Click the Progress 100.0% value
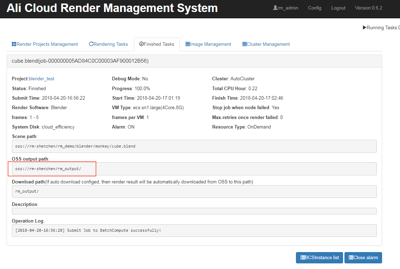 pos(142,88)
